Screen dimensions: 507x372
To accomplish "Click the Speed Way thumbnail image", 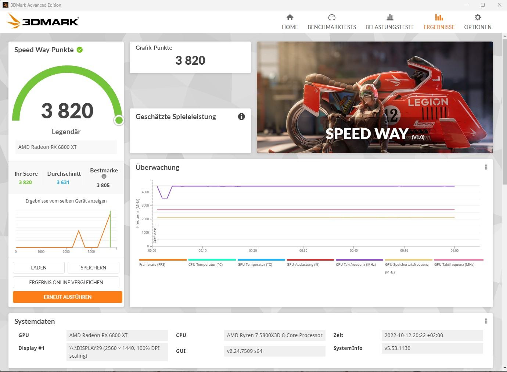I will [375, 97].
